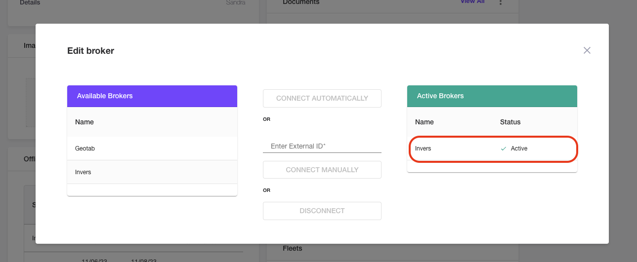Select Geotab in Available Brokers
The height and width of the screenshot is (262, 637).
coord(152,148)
